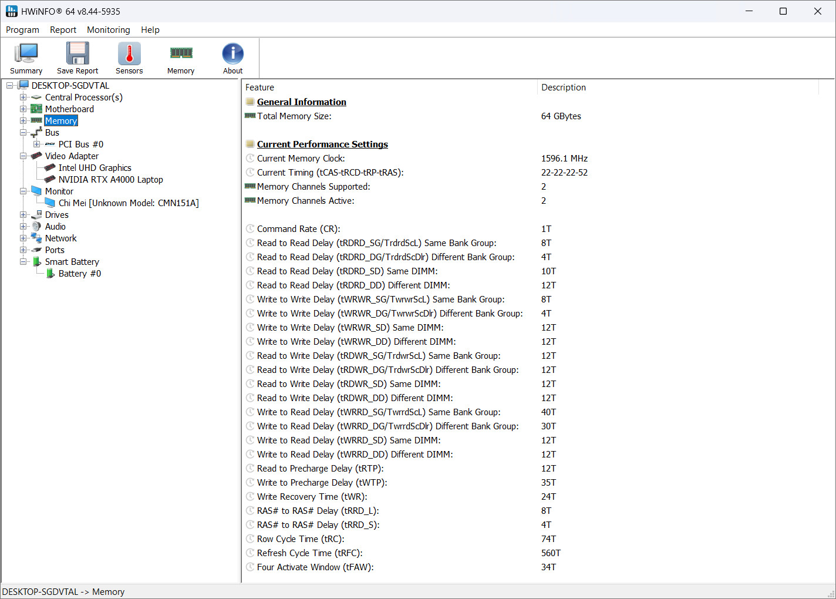Image resolution: width=836 pixels, height=599 pixels.
Task: Click the Write Recovery Time (tWR) row
Action: coord(531,497)
